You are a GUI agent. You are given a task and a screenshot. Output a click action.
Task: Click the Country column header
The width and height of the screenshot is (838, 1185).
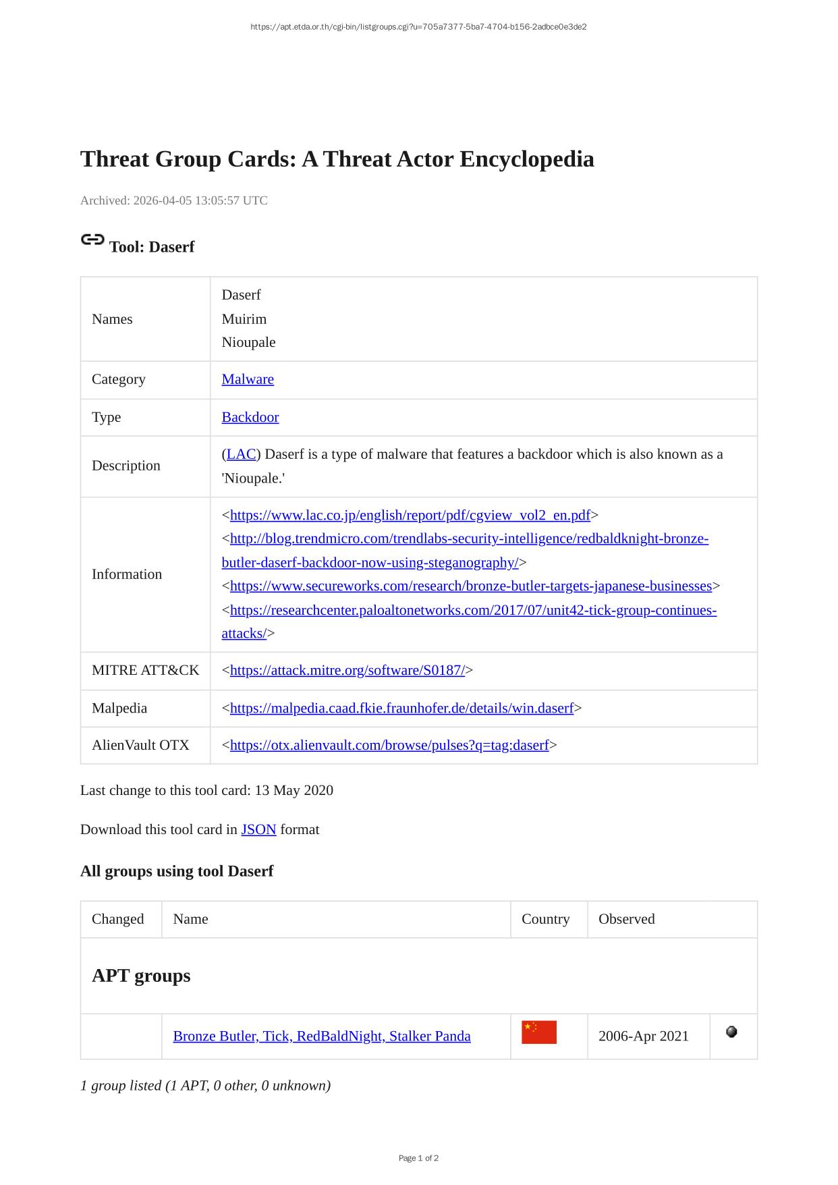(545, 919)
